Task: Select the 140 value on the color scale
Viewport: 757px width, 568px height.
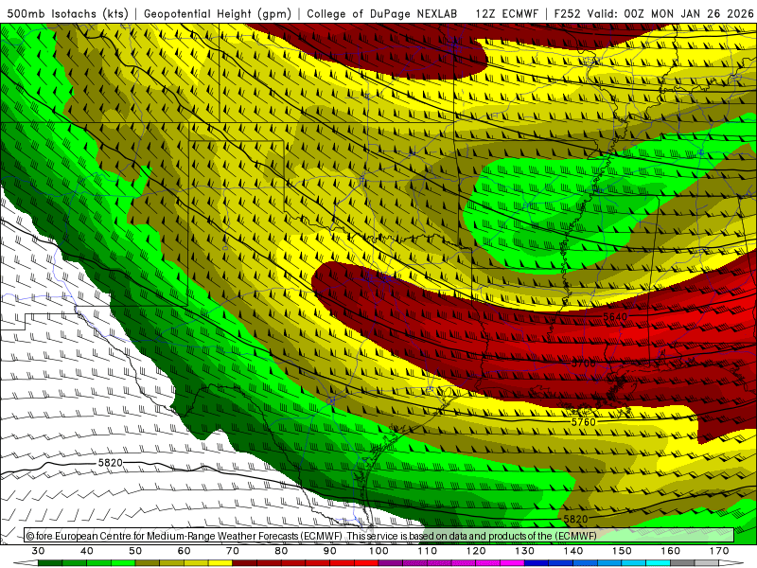Action: (573, 551)
